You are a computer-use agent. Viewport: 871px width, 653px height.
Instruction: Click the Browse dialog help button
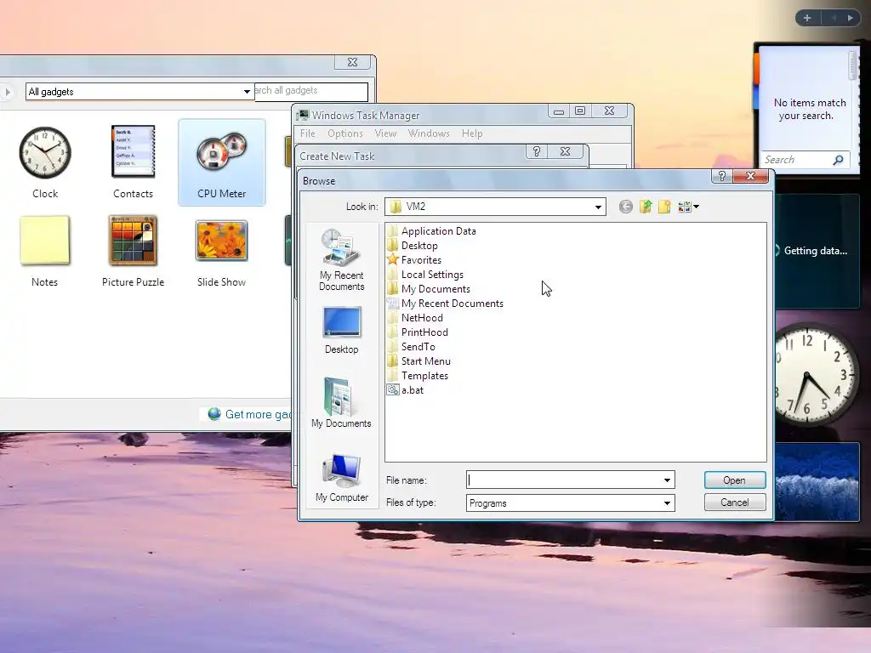point(721,176)
